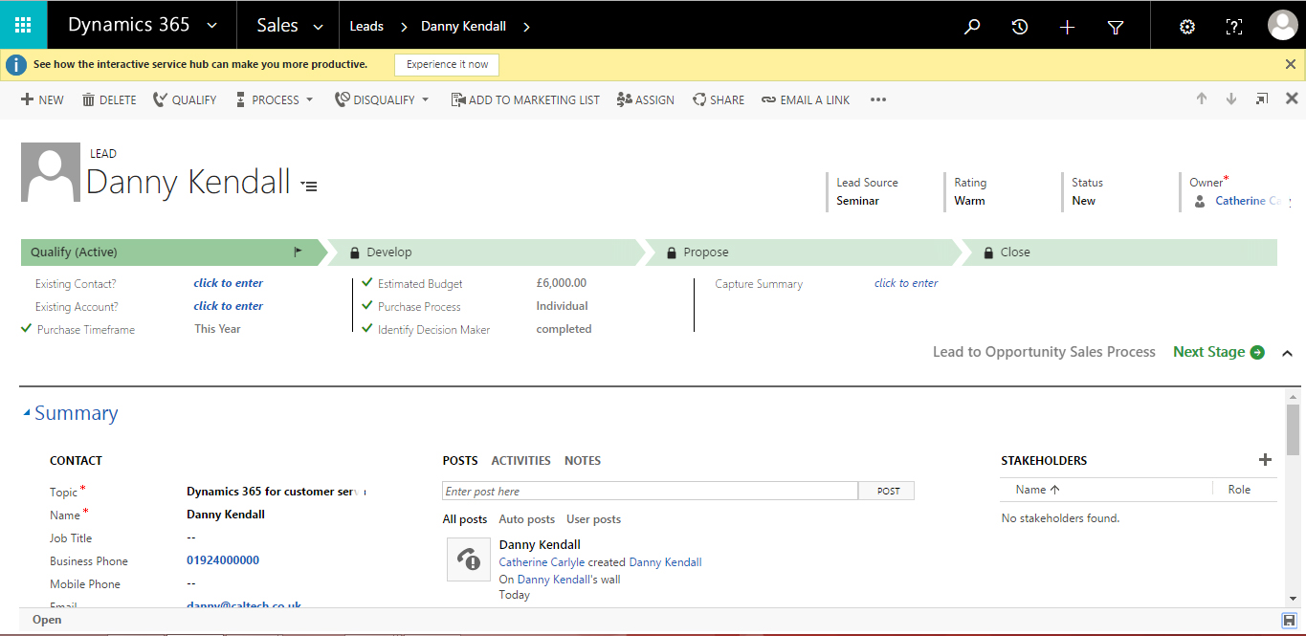Click the POST button
The height and width of the screenshot is (636, 1306).
(x=887, y=491)
